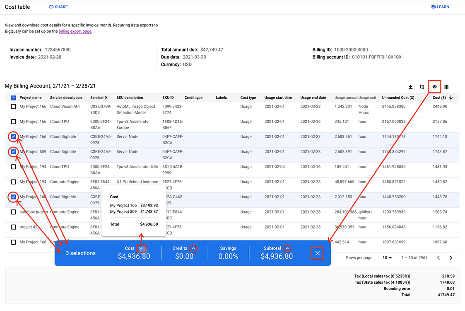Click the SKU ID column header
Viewport: 465px width, 311px height.
168,98
